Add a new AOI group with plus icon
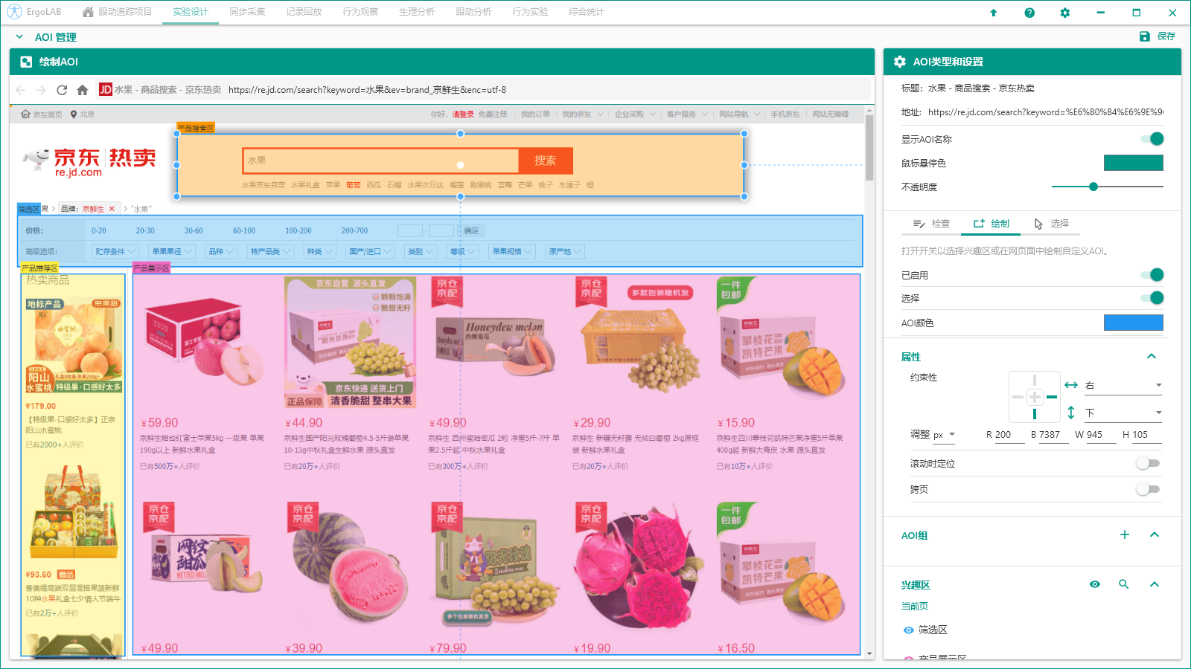1191x669 pixels. (1125, 535)
